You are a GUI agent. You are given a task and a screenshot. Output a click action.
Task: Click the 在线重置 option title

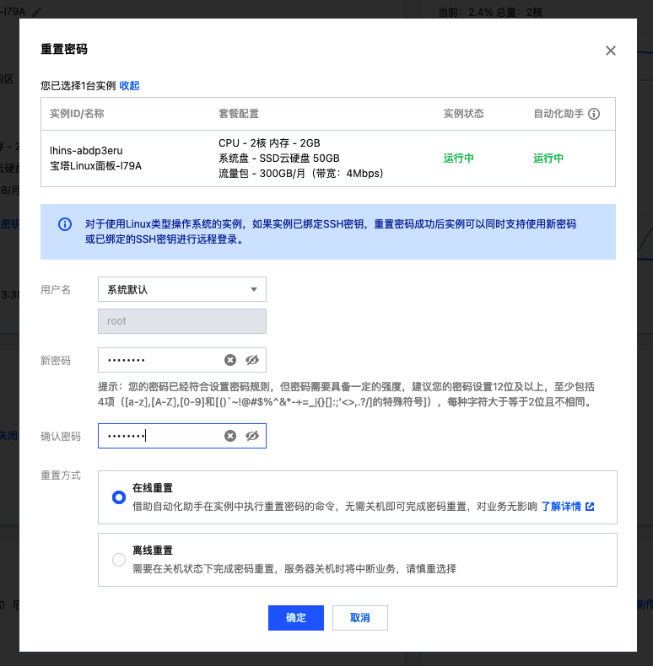click(153, 488)
